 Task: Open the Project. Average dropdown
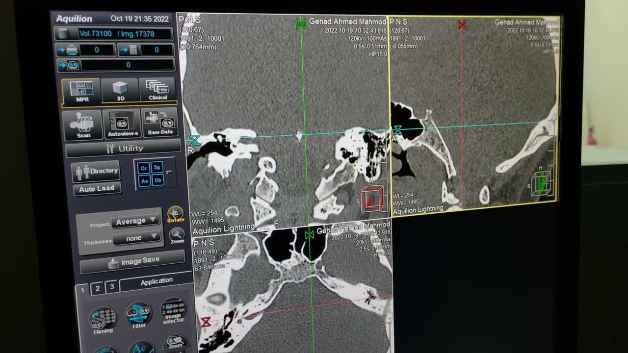(136, 221)
